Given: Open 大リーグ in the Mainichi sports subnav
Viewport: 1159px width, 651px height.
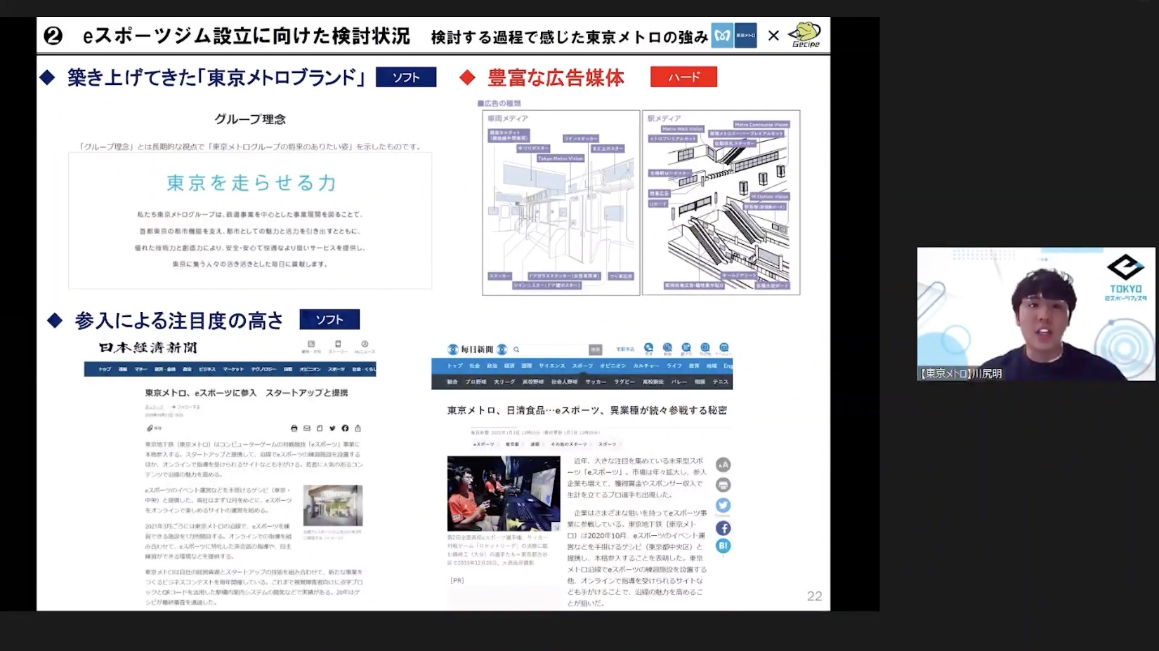Looking at the screenshot, I should pos(504,382).
